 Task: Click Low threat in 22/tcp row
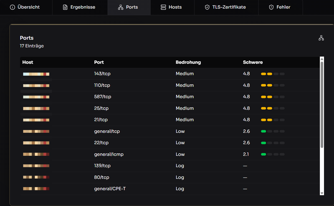click(x=180, y=143)
